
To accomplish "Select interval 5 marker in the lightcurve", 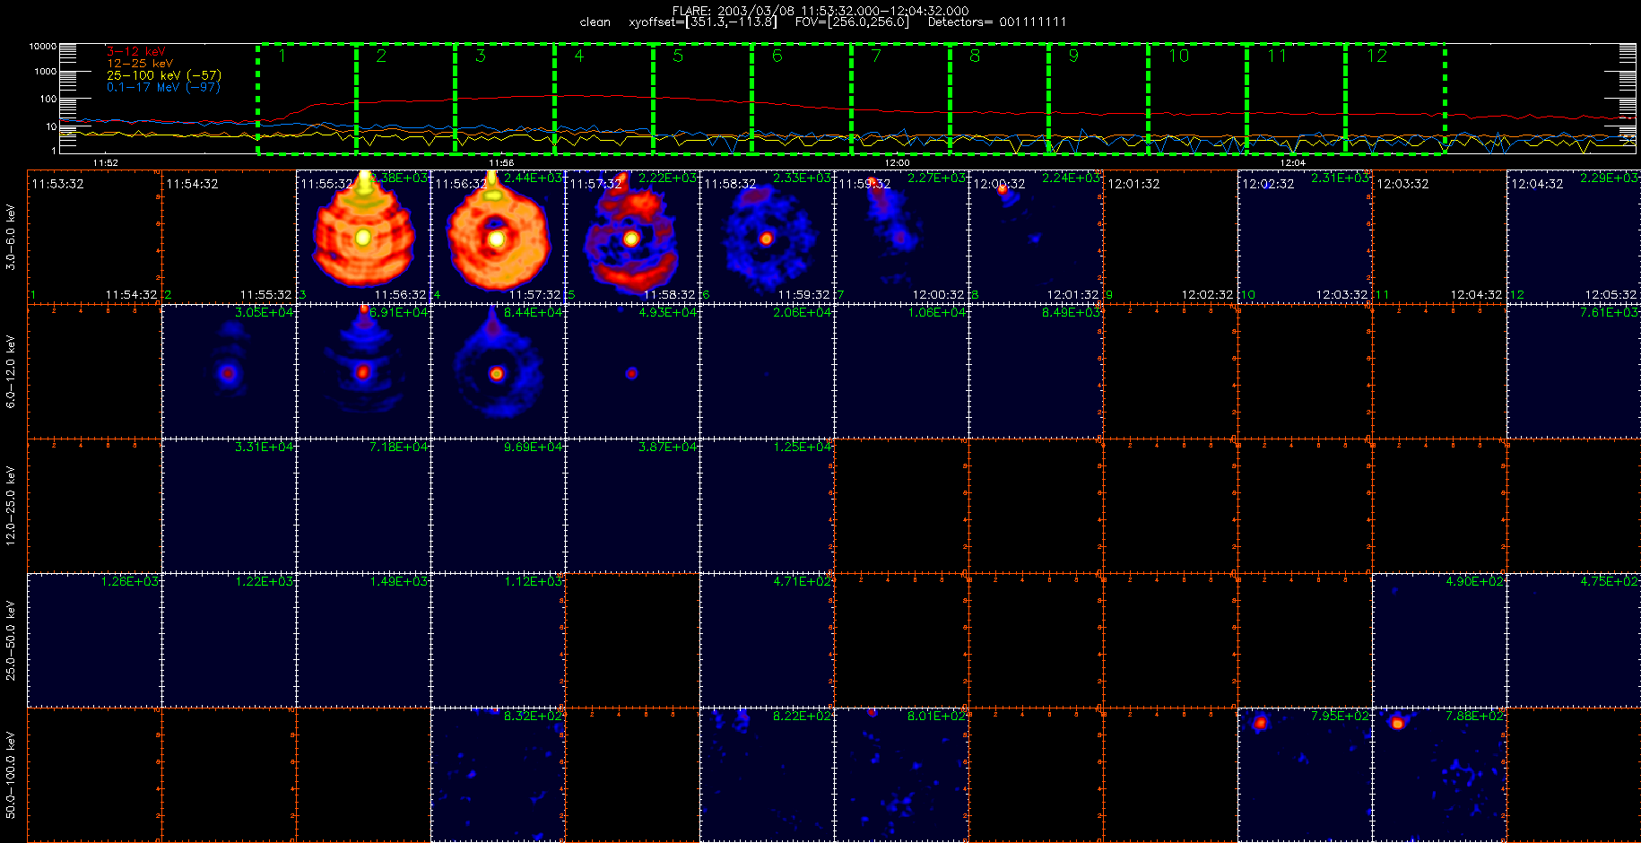I will (x=678, y=56).
